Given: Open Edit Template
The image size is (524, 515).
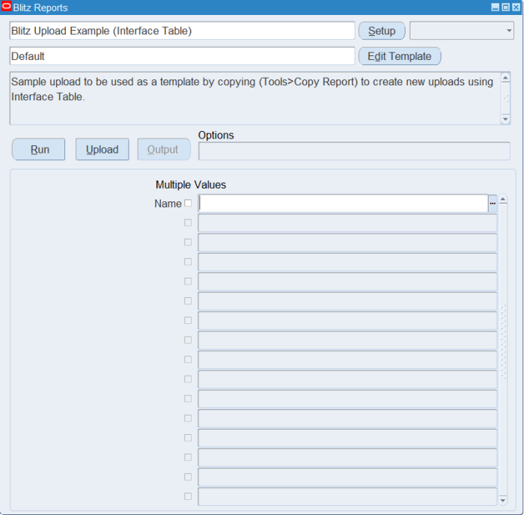Looking at the screenshot, I should click(400, 56).
